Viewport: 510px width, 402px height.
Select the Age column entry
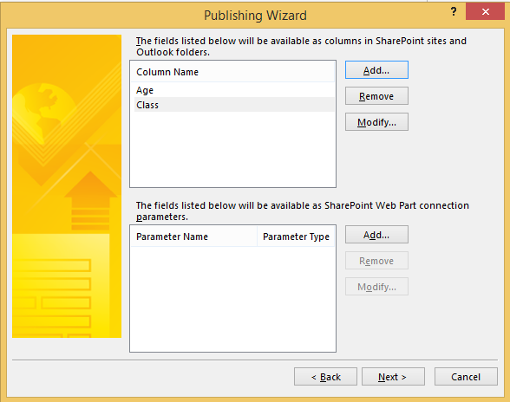coord(234,90)
